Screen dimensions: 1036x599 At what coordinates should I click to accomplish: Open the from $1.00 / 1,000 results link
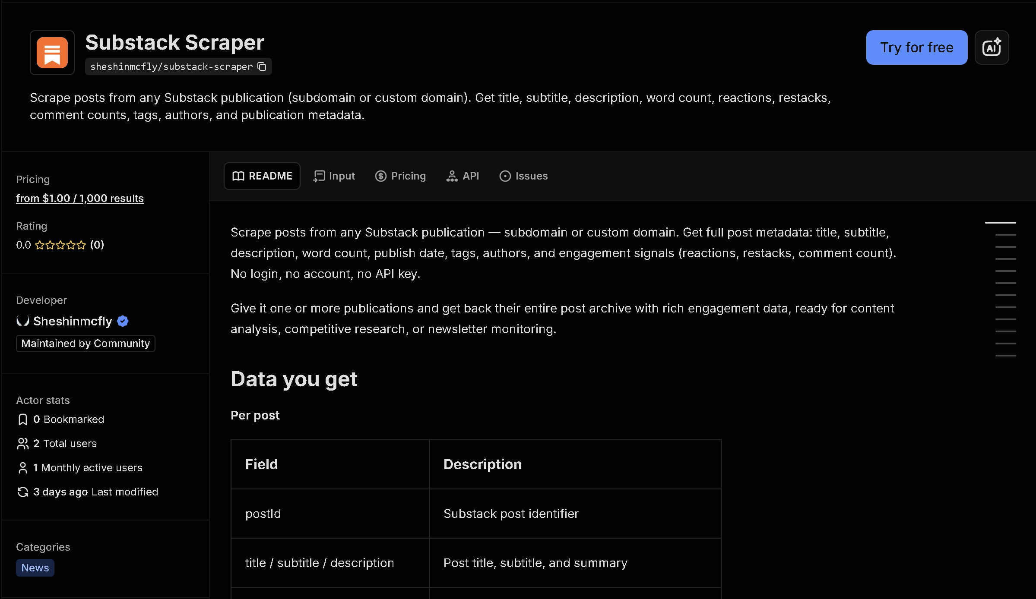point(80,198)
